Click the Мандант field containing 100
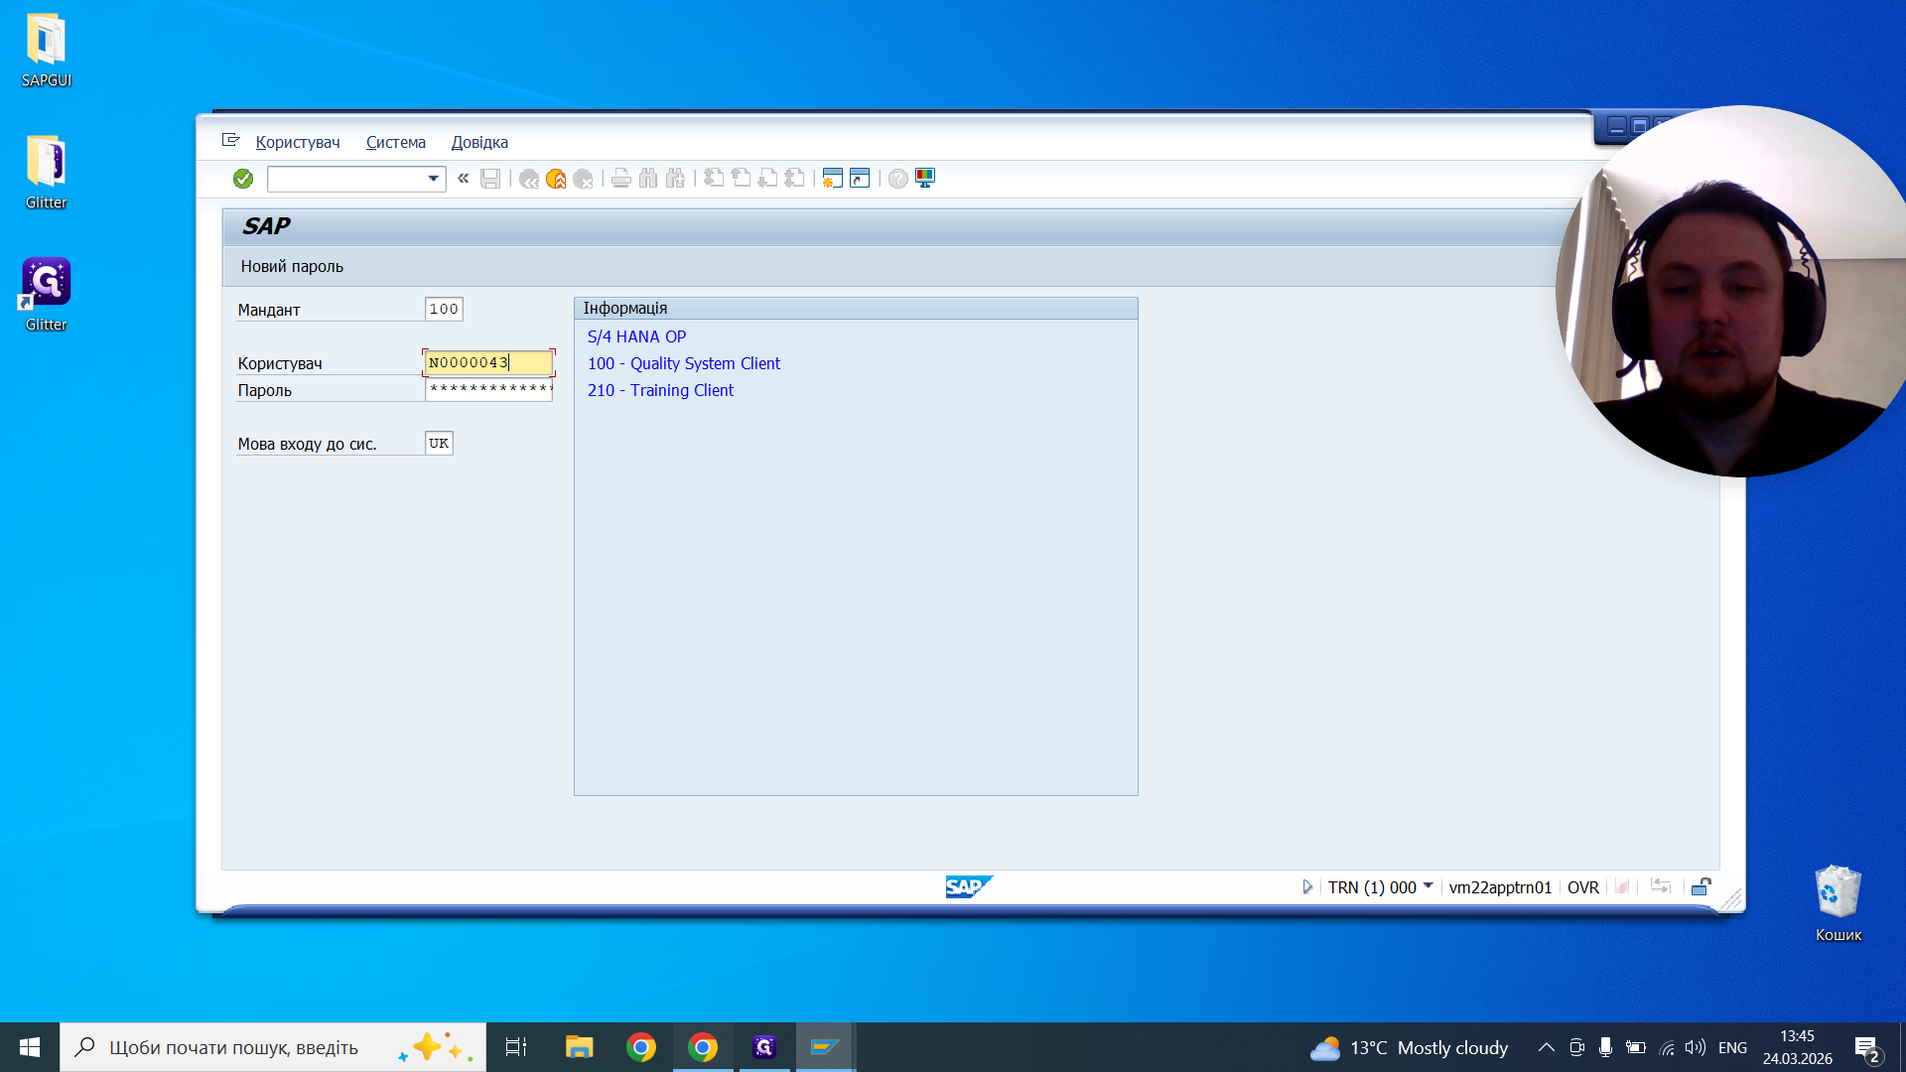The height and width of the screenshot is (1072, 1906). (x=444, y=310)
